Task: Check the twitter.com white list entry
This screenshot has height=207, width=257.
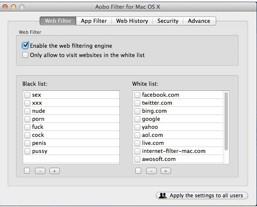Action: (x=137, y=103)
